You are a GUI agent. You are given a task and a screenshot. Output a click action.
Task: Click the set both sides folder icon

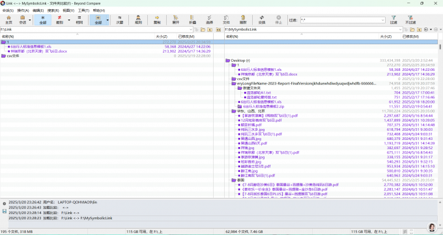coord(218,29)
